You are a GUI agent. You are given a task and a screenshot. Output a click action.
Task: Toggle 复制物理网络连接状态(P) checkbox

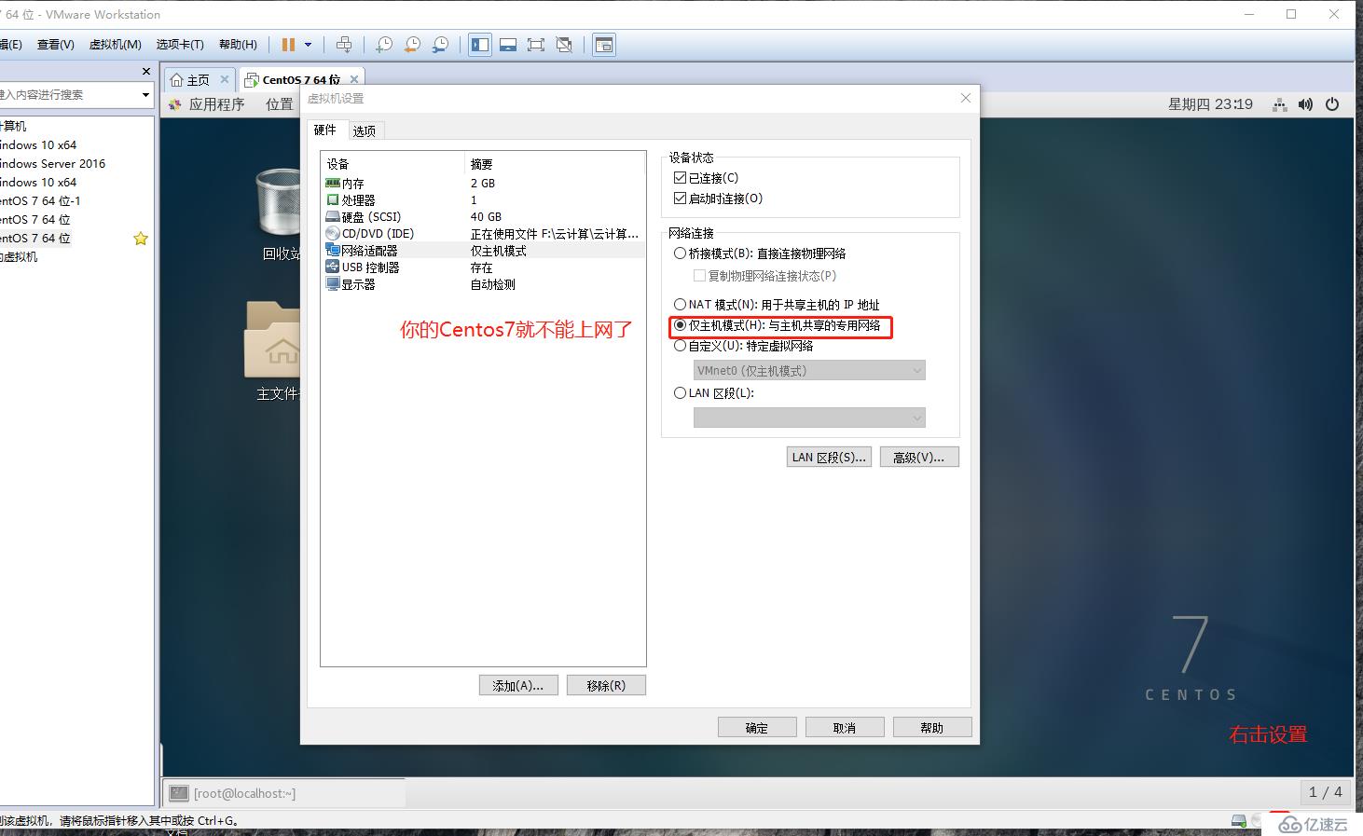coord(699,276)
